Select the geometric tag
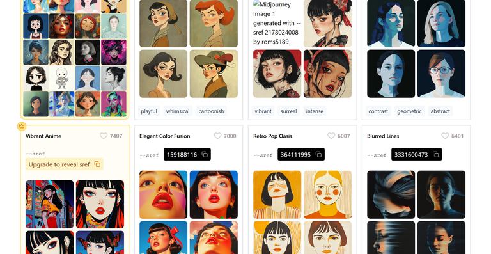 point(409,111)
